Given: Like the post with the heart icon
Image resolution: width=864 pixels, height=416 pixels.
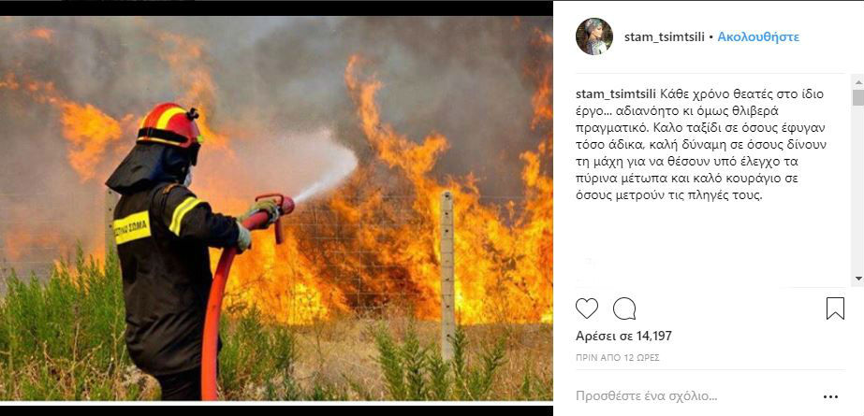Looking at the screenshot, I should (587, 308).
